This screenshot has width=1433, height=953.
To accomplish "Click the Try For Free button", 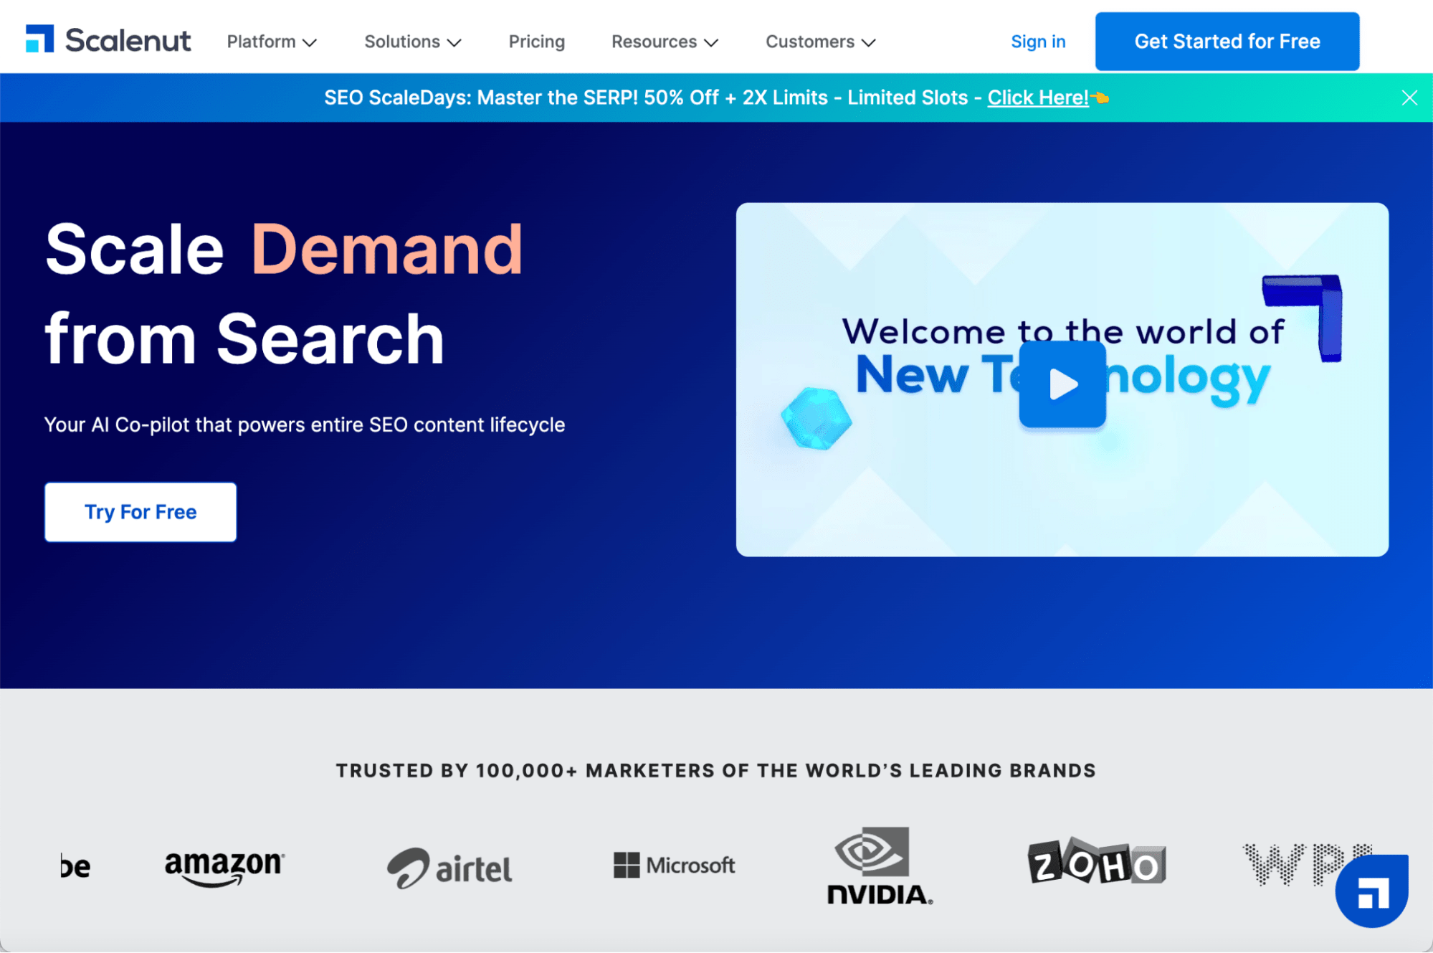I will tap(141, 512).
